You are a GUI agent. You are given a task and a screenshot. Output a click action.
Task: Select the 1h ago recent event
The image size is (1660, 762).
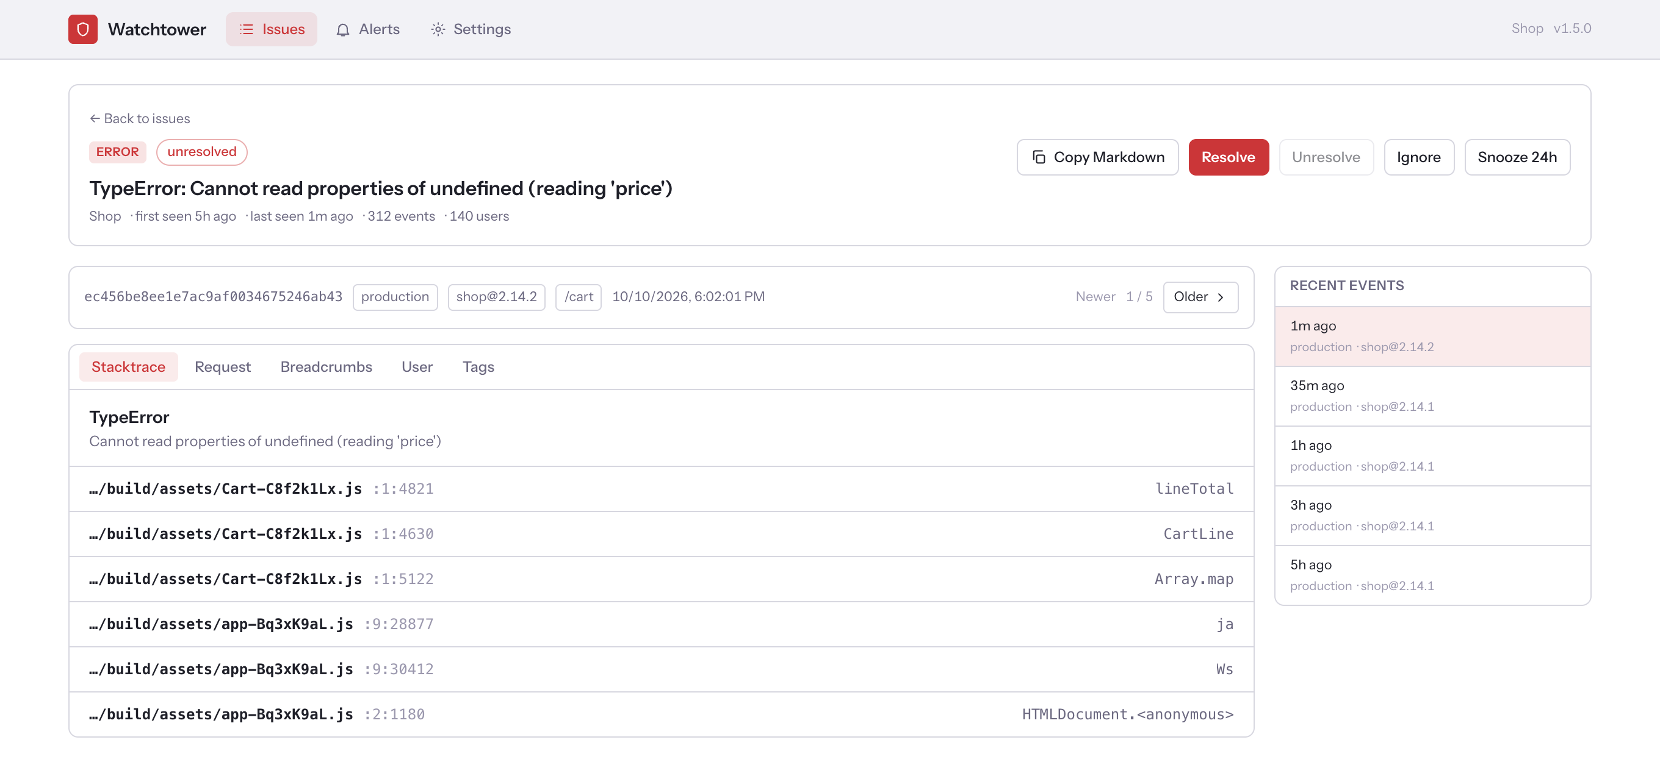point(1432,455)
